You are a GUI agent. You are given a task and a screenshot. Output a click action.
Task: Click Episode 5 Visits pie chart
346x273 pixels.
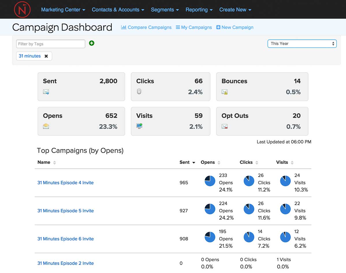pos(285,209)
